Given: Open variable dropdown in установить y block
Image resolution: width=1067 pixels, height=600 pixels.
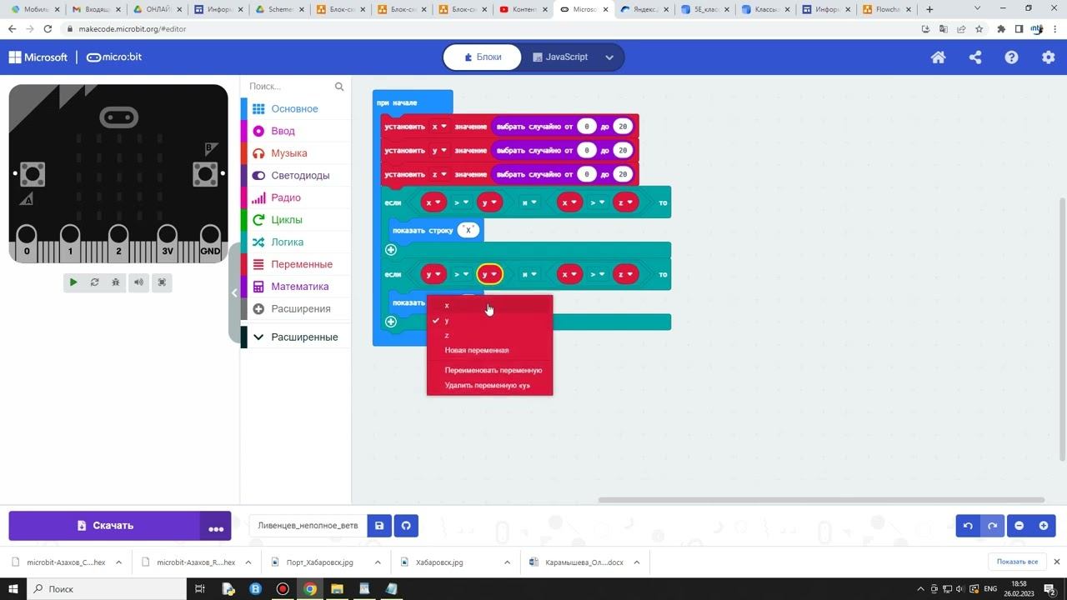Looking at the screenshot, I should [x=439, y=151].
